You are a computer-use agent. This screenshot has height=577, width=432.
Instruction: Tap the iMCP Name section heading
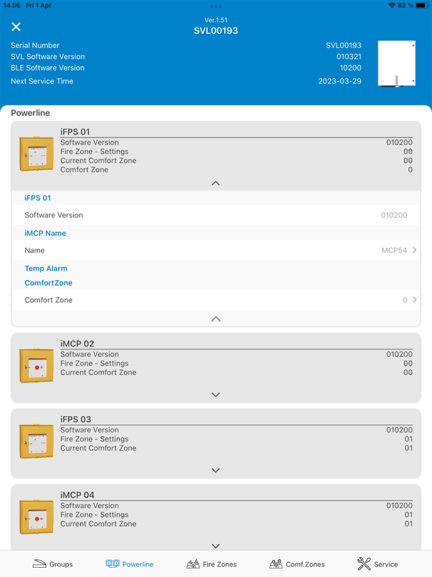[45, 233]
